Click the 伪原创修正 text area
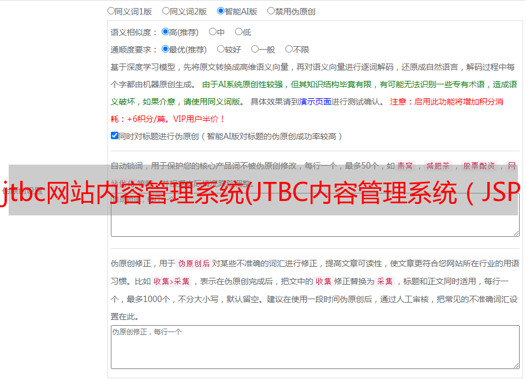This screenshot has height=380, width=526. pyautogui.click(x=315, y=347)
